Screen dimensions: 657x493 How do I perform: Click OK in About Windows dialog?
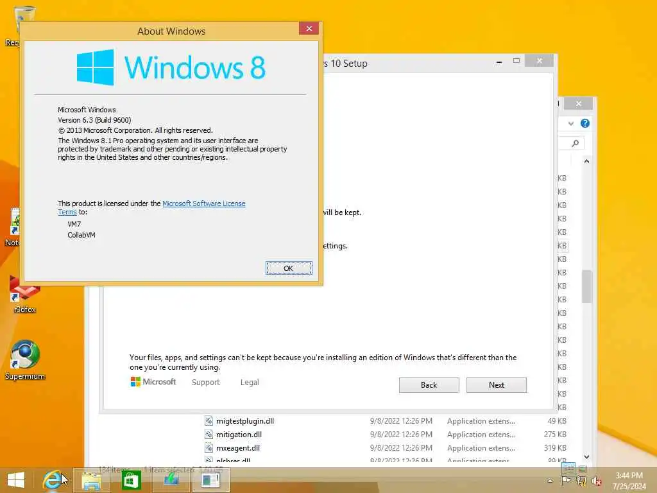pos(289,268)
